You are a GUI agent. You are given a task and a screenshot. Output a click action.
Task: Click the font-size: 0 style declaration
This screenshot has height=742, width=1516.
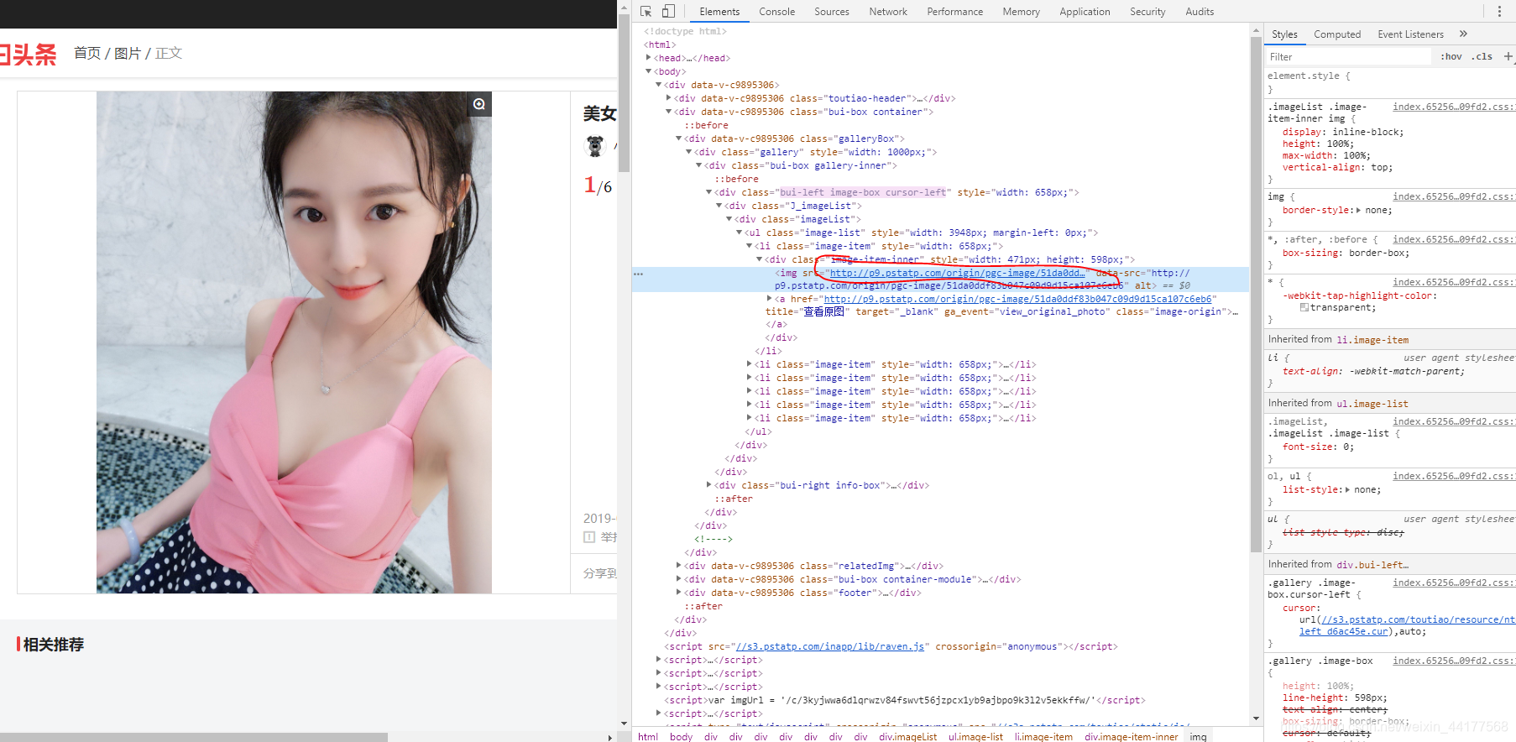1318,447
